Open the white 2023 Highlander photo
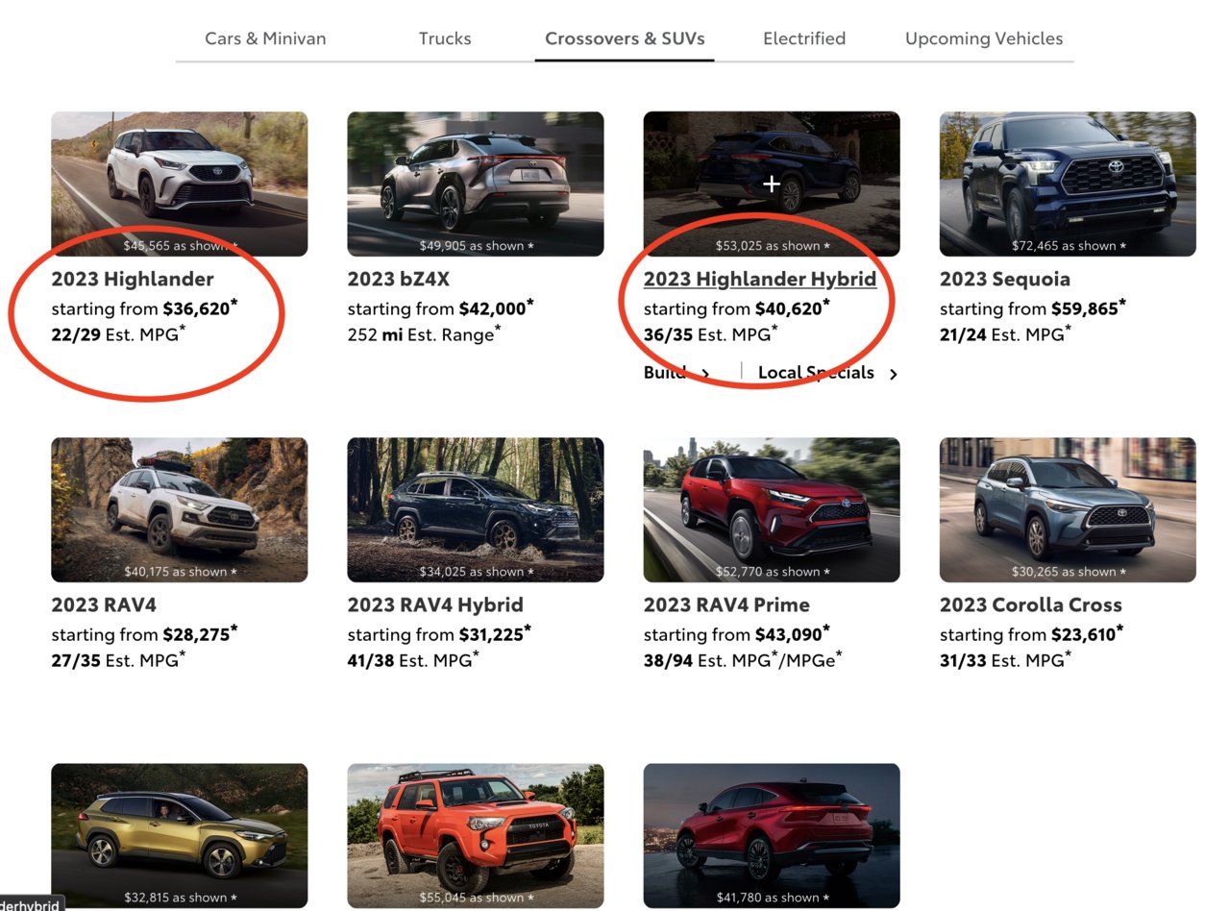 (180, 184)
